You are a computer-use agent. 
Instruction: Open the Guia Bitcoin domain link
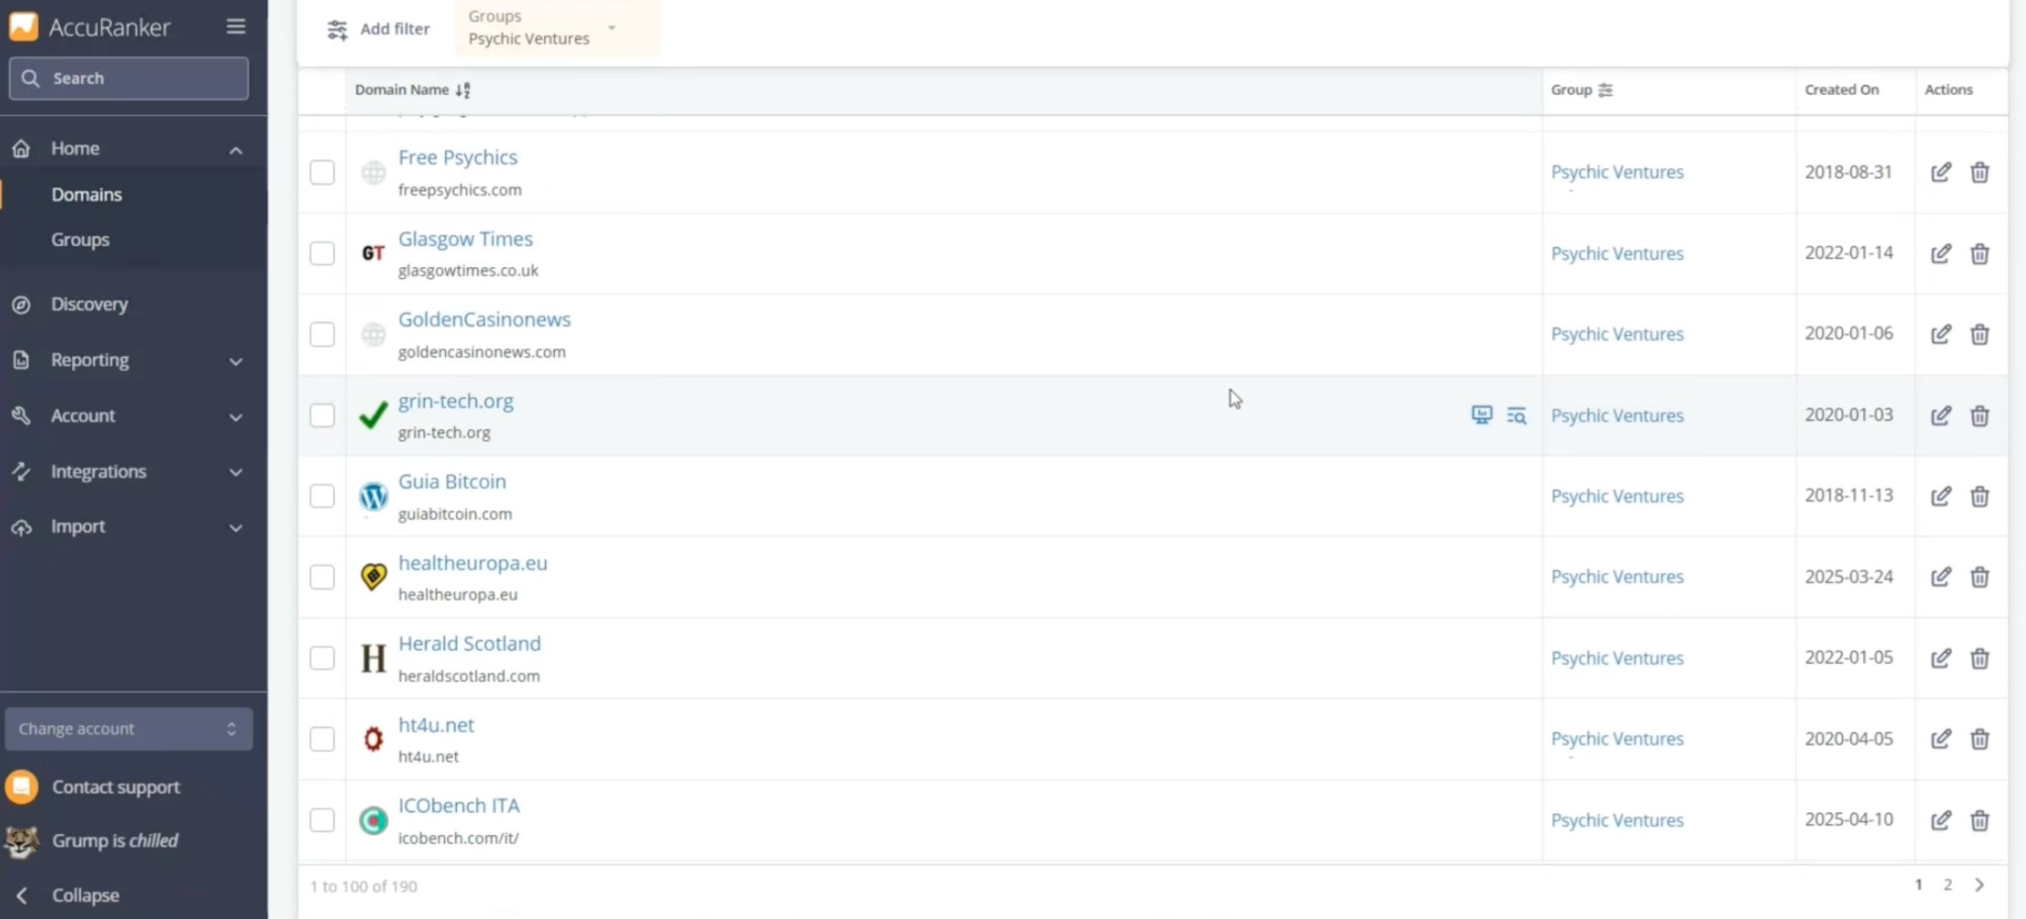point(451,482)
